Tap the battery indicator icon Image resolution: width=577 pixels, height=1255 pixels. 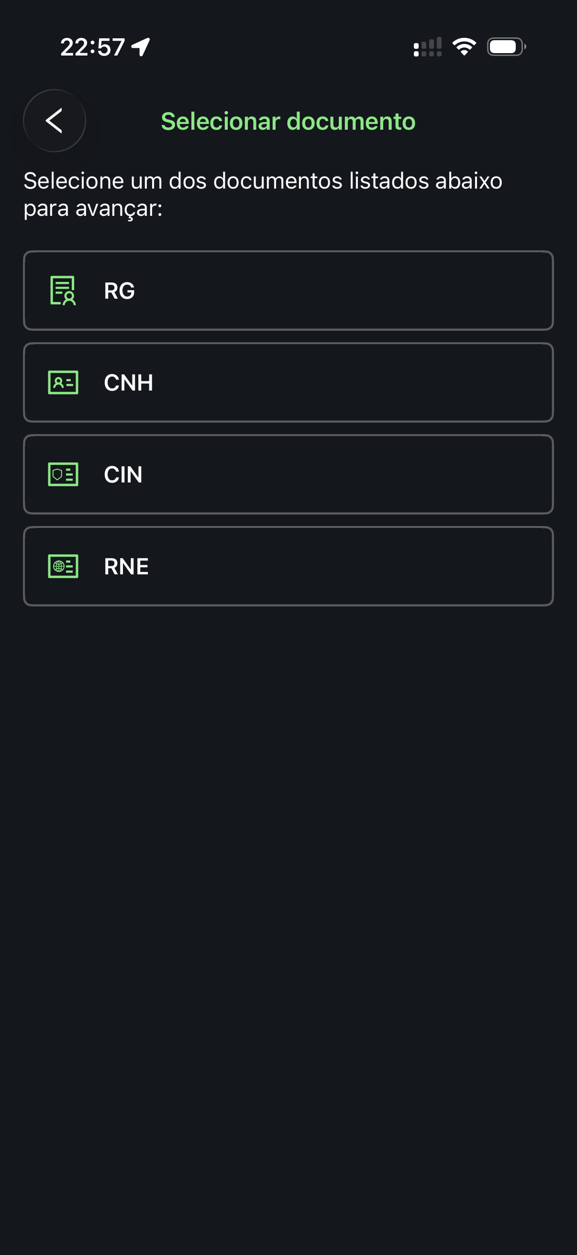(506, 47)
